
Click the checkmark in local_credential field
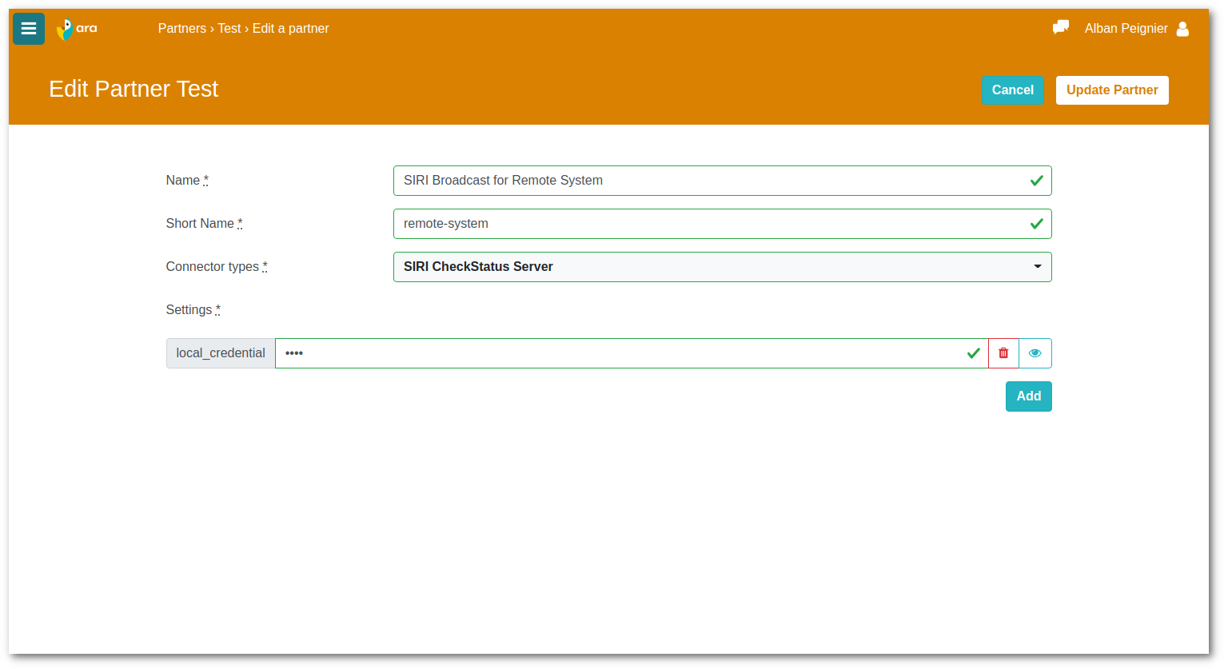[x=973, y=353]
